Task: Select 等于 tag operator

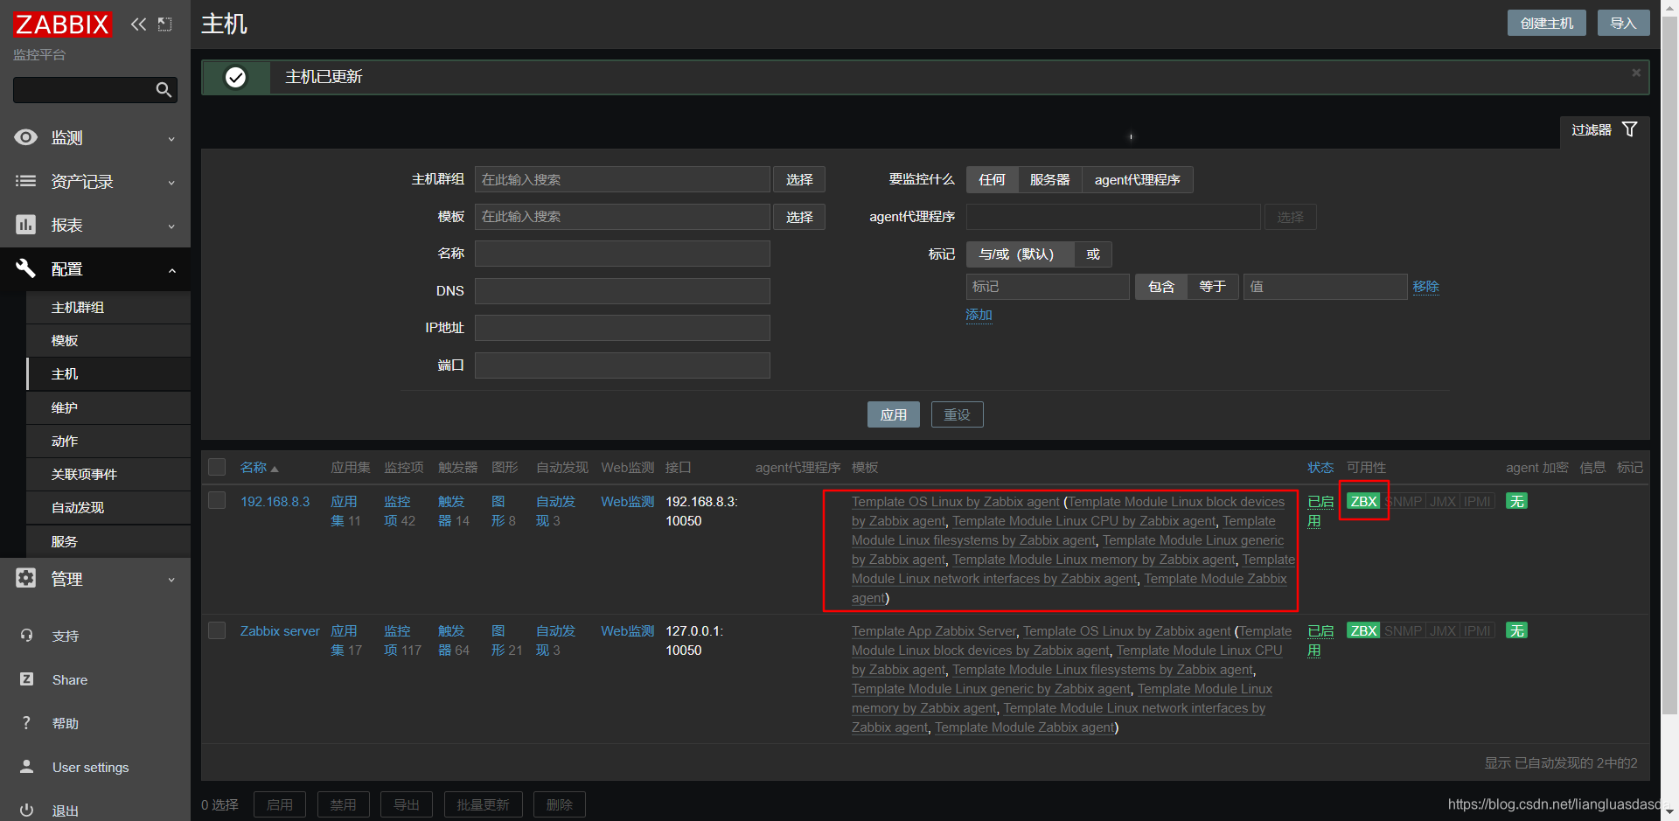Action: click(1212, 287)
